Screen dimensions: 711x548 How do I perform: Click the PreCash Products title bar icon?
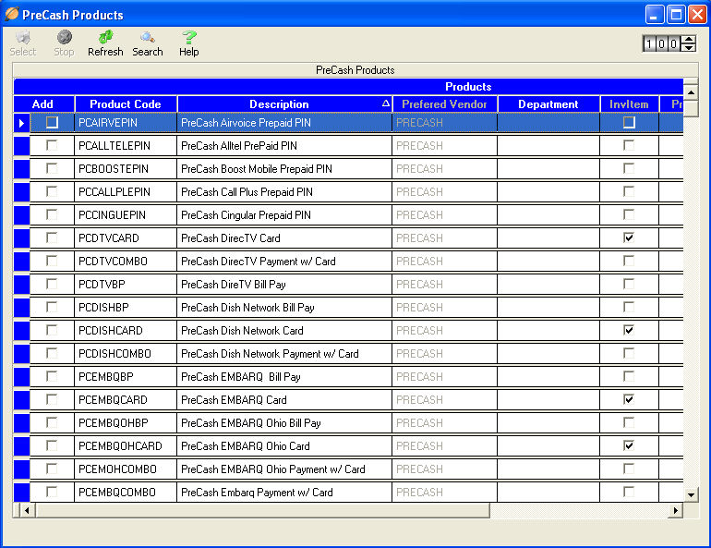coord(12,14)
